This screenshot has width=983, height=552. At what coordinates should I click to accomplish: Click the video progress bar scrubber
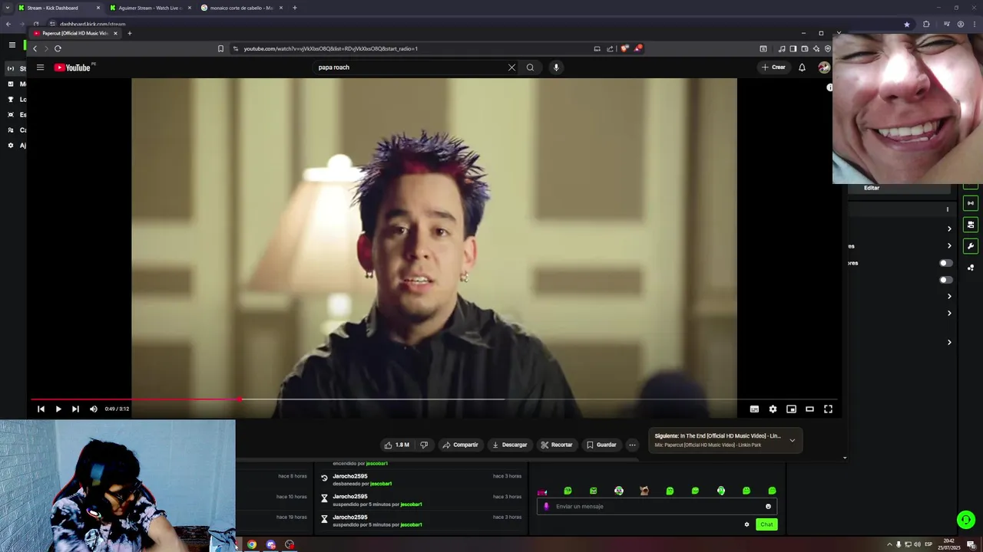(x=240, y=399)
